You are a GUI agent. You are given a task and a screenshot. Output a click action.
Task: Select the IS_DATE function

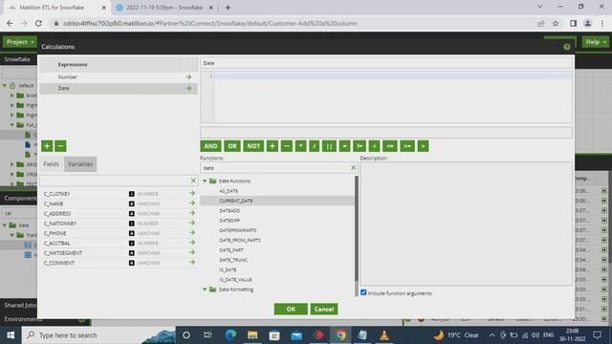tap(228, 269)
